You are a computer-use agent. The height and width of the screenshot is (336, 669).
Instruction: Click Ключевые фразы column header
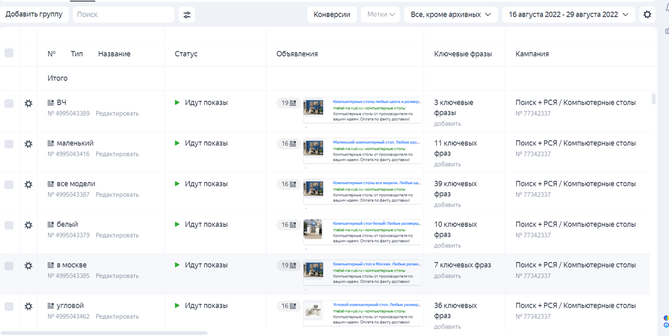coord(463,54)
